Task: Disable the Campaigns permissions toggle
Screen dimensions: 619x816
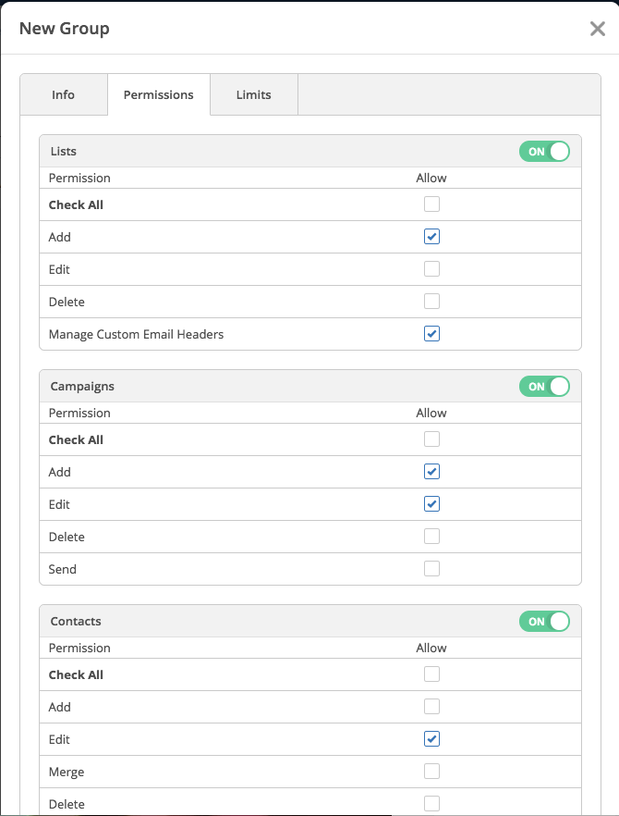Action: click(x=544, y=387)
